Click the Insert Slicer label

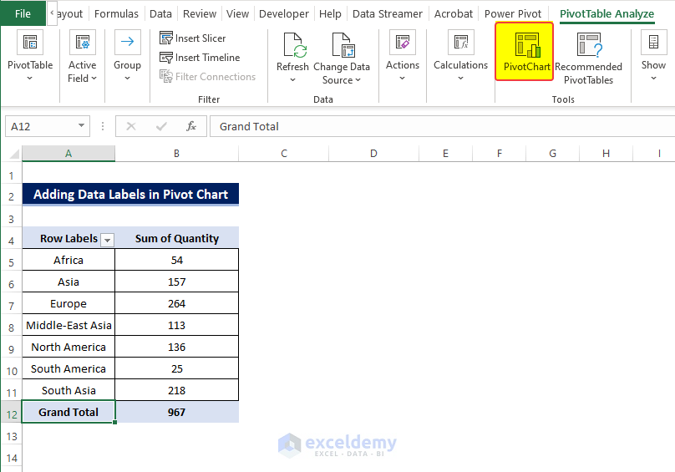(x=200, y=38)
